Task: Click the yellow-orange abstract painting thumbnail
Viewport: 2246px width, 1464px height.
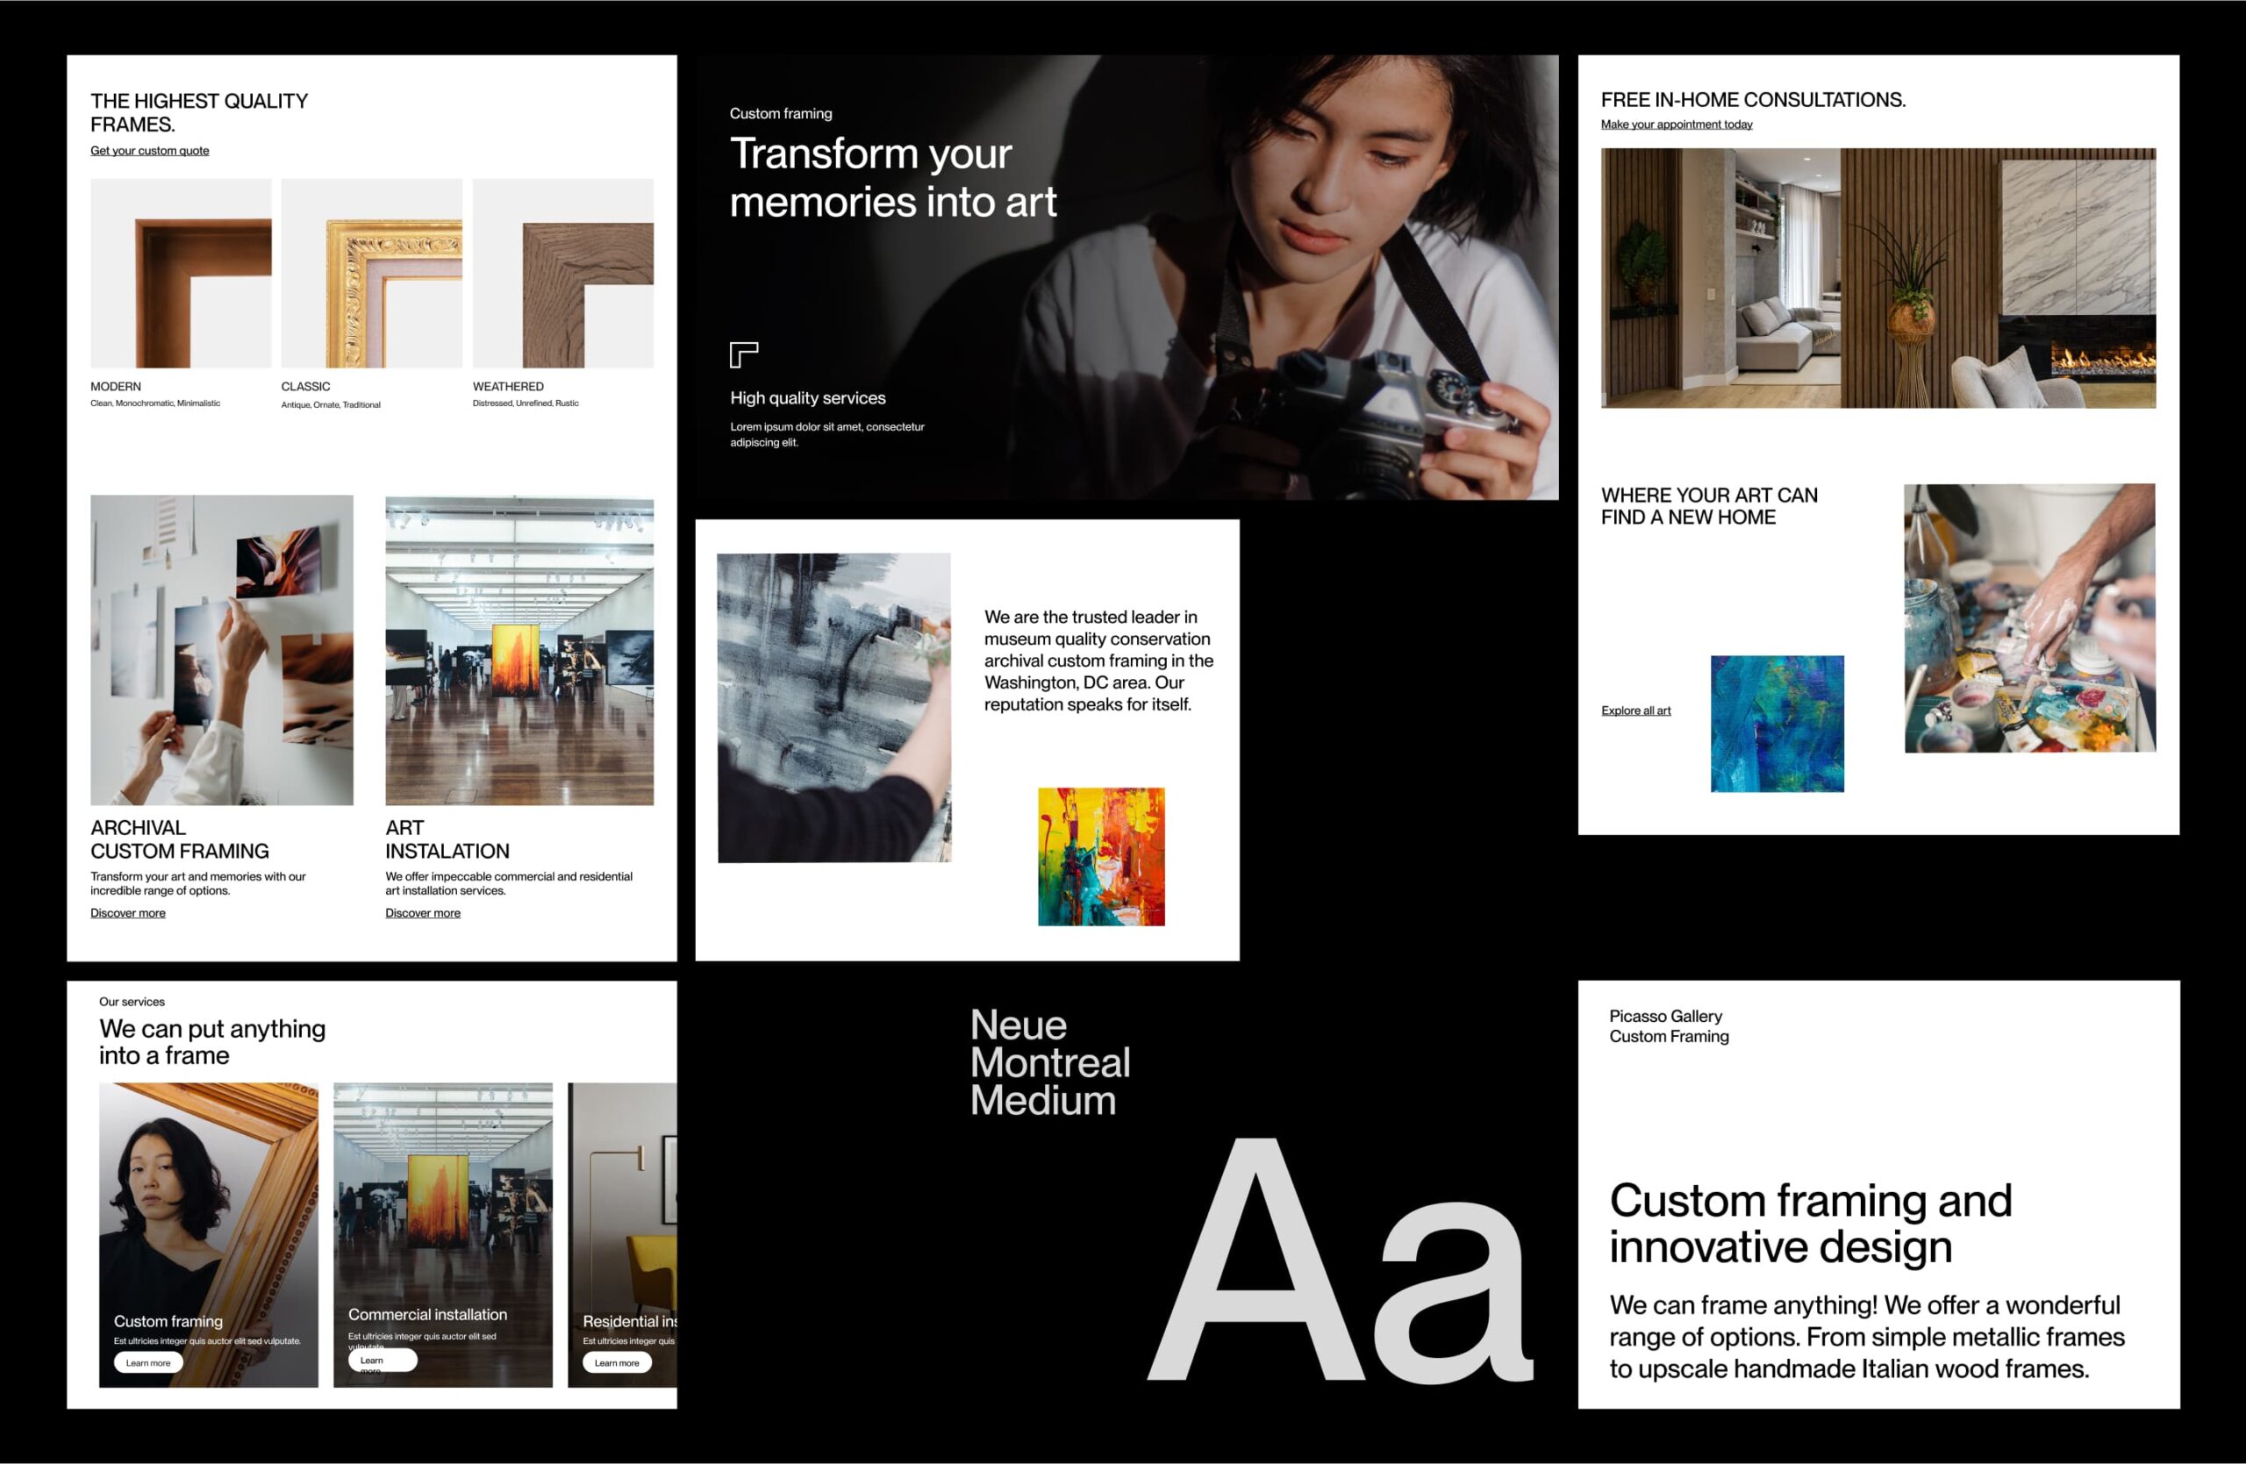Action: [x=1101, y=856]
